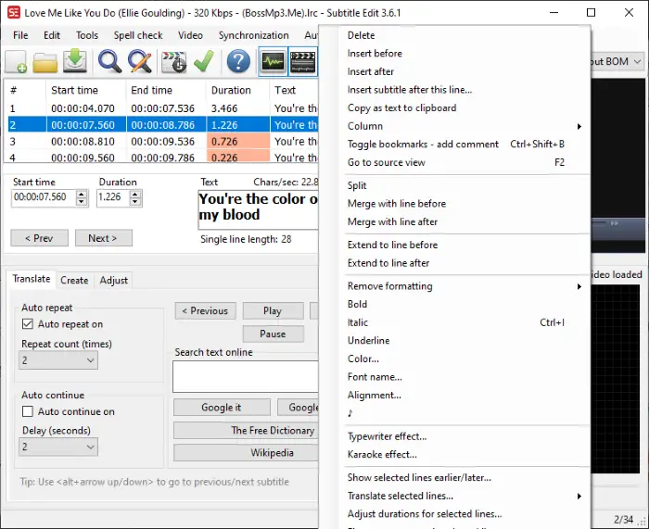Choose Insert before in context menu
The height and width of the screenshot is (529, 649).
(x=375, y=54)
